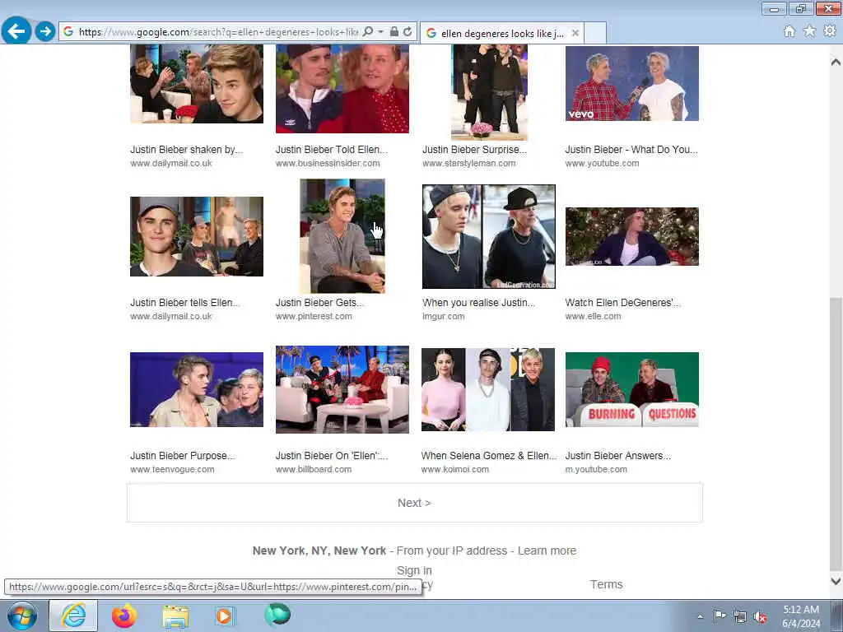
Task: Open 'When Selena Gomez & Ellen...' thumbnail
Action: [488, 389]
